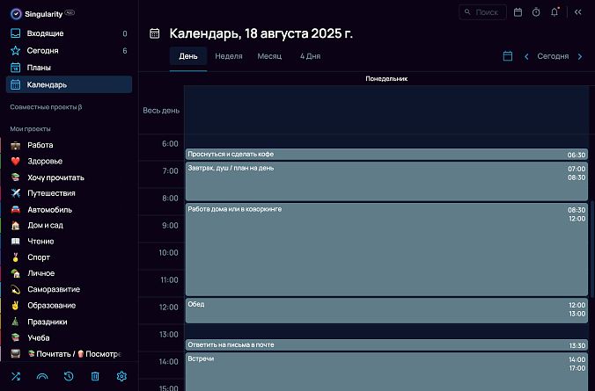Open settings gear in sidebar footer

point(121,376)
